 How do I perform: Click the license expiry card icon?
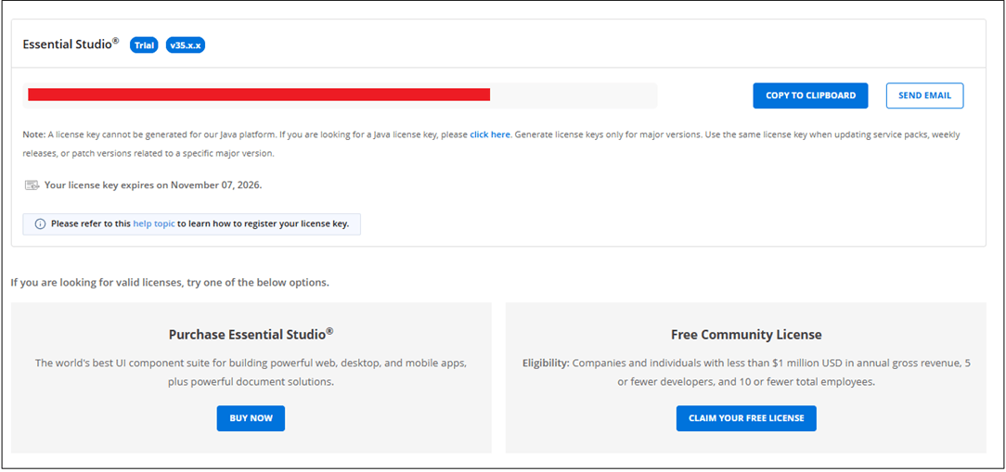(32, 185)
